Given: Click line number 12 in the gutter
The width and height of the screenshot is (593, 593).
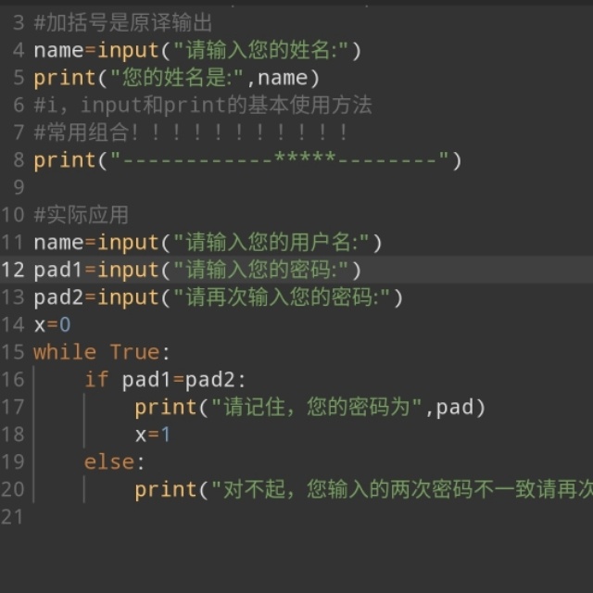Looking at the screenshot, I should [13, 270].
